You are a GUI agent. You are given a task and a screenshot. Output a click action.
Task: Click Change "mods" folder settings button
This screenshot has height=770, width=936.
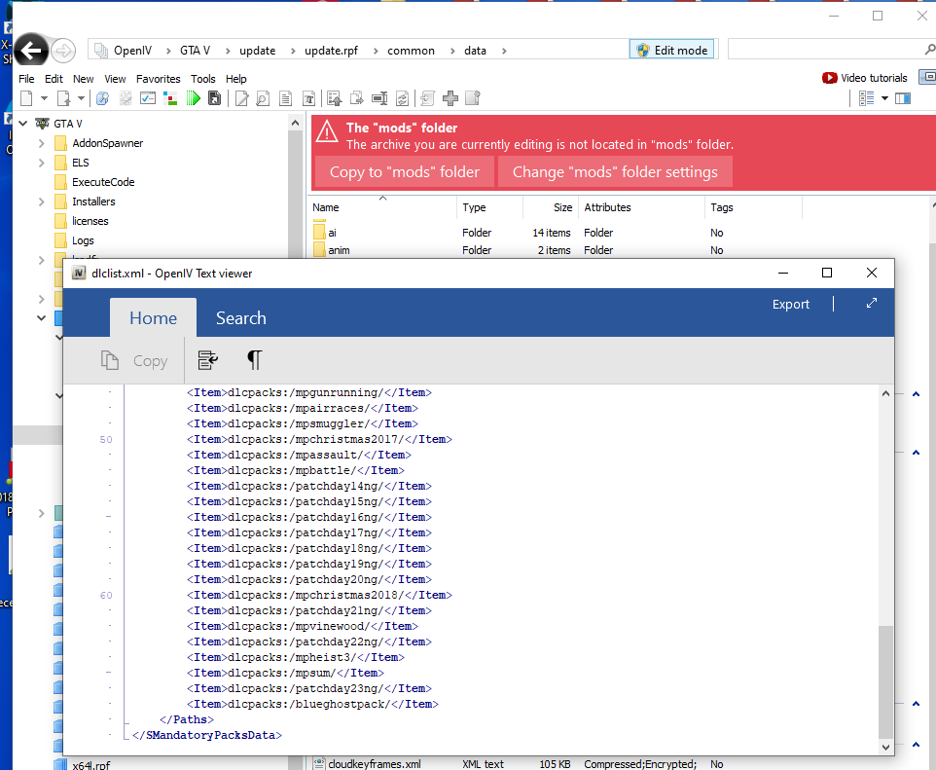click(615, 172)
